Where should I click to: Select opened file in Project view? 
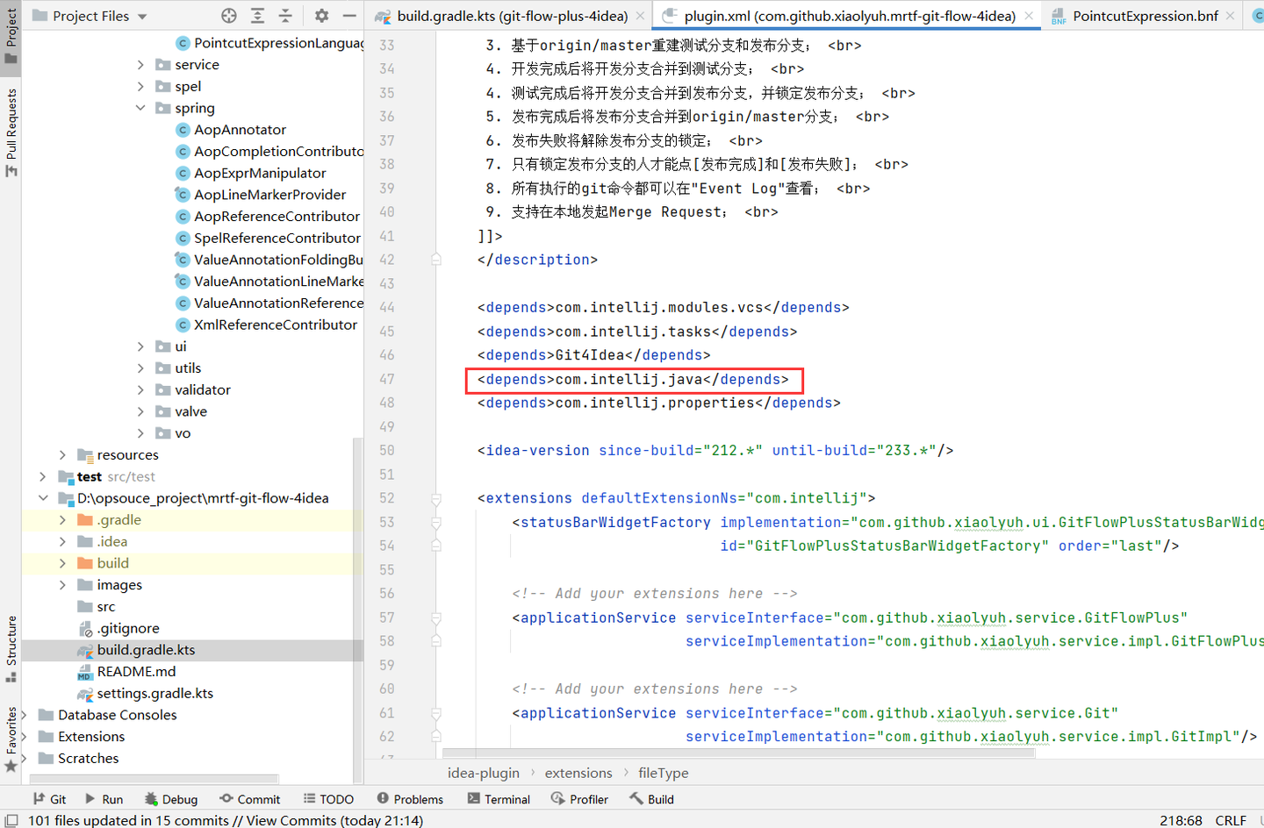227,15
